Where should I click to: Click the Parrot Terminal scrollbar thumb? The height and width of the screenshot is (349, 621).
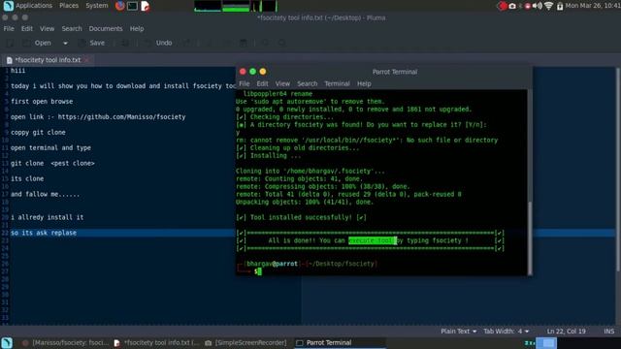click(530, 238)
